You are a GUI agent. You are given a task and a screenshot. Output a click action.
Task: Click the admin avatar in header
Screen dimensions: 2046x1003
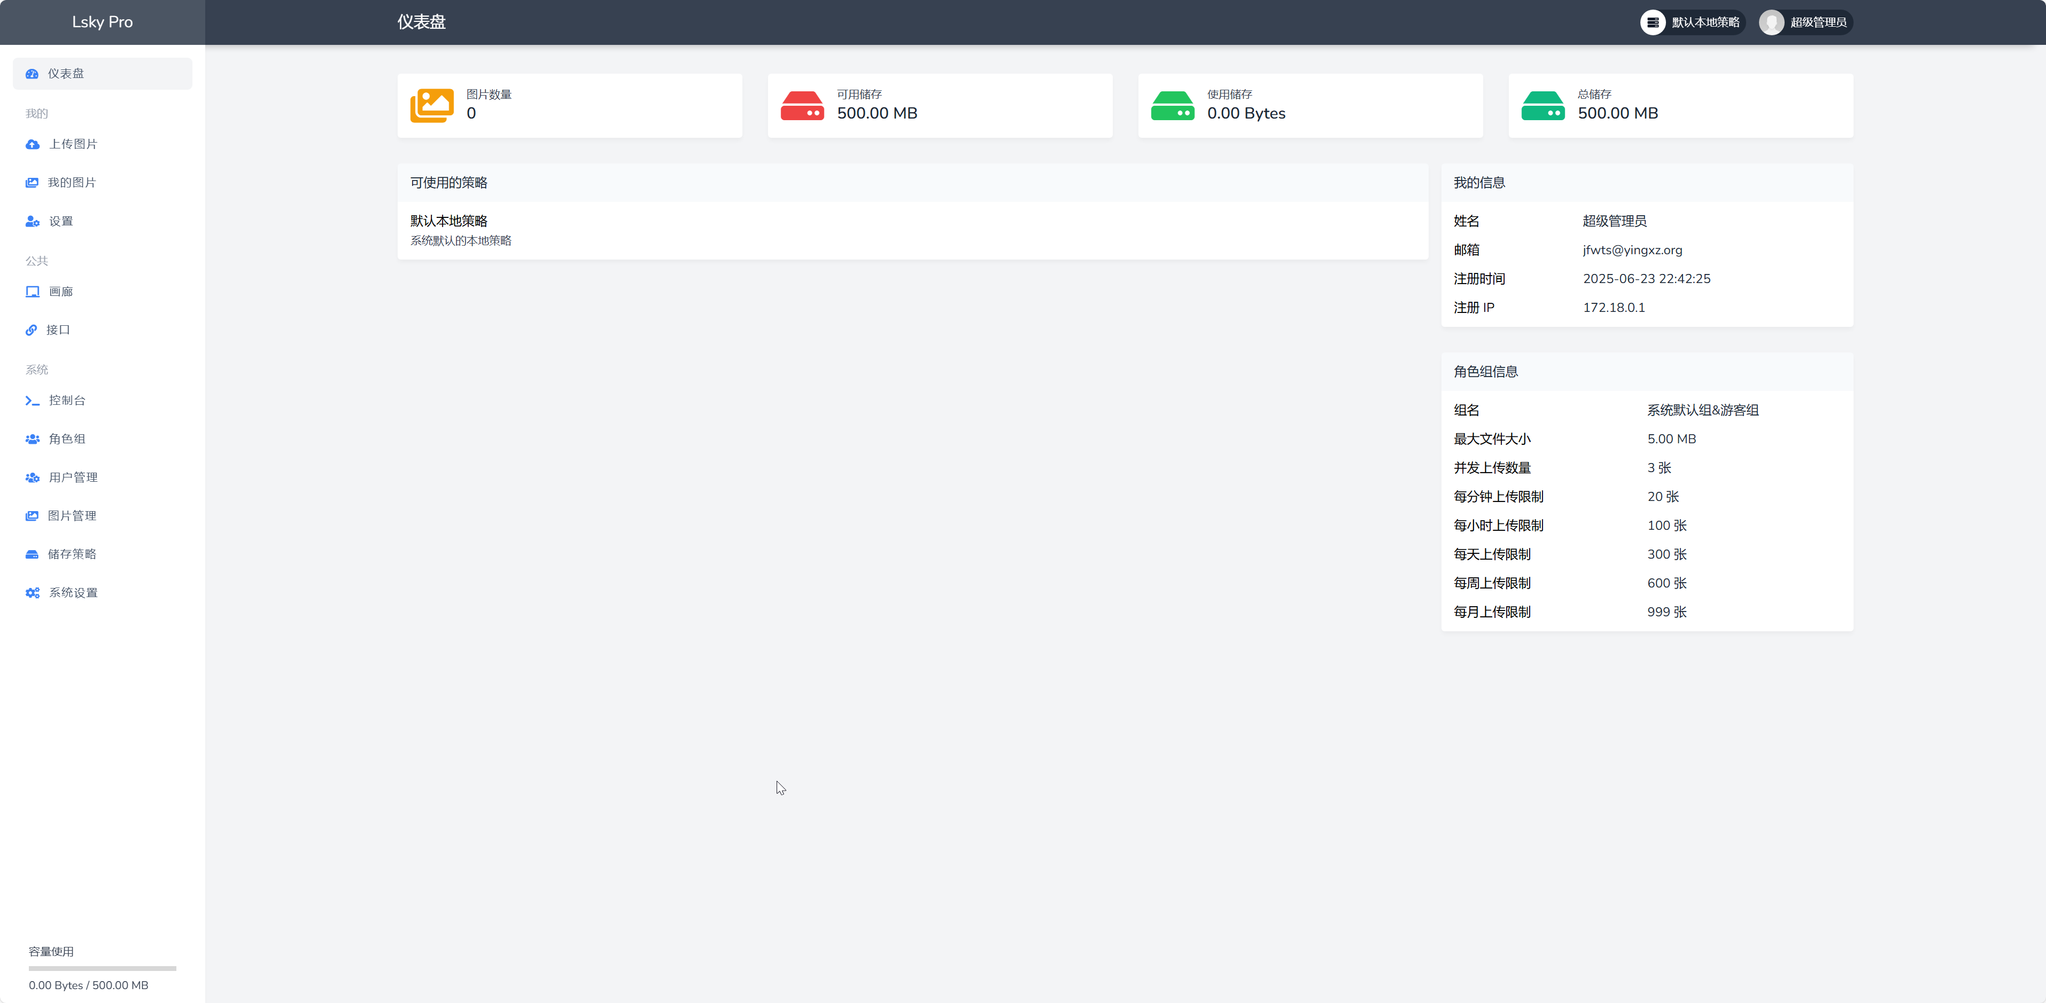pyautogui.click(x=1771, y=22)
